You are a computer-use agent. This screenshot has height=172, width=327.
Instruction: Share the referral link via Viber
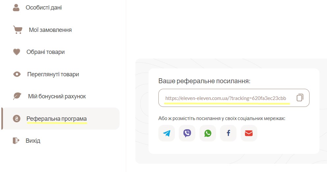(x=187, y=133)
